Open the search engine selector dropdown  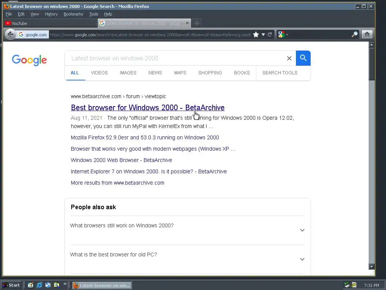[x=282, y=34]
